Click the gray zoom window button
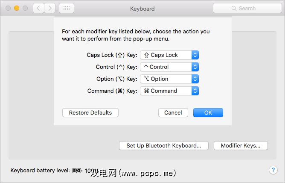This screenshot has width=285, height=183. [x=25, y=8]
